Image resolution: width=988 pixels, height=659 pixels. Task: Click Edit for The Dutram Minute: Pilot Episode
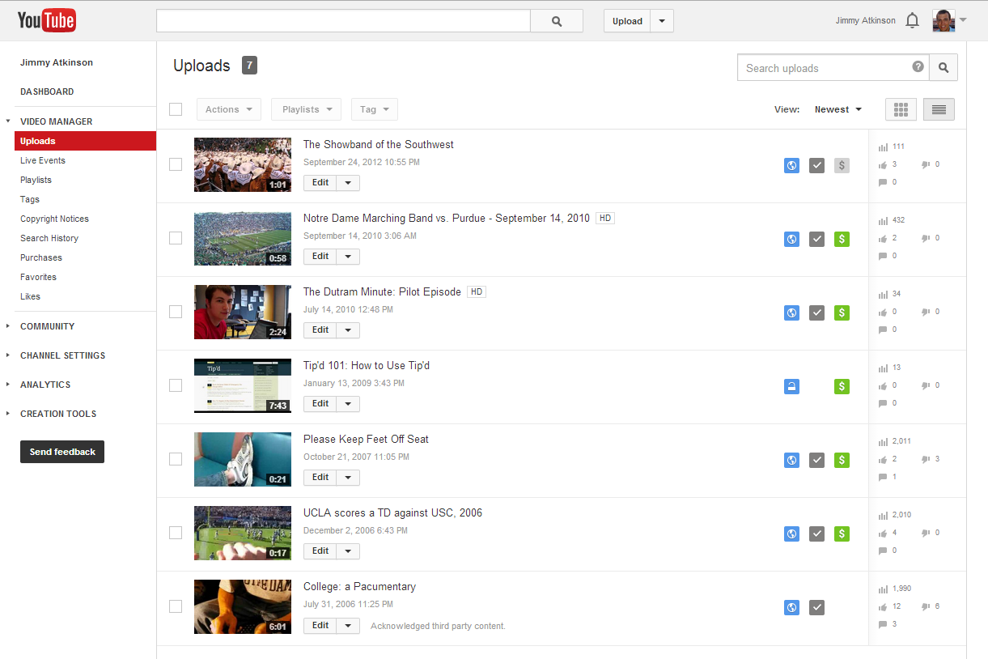[x=320, y=329]
